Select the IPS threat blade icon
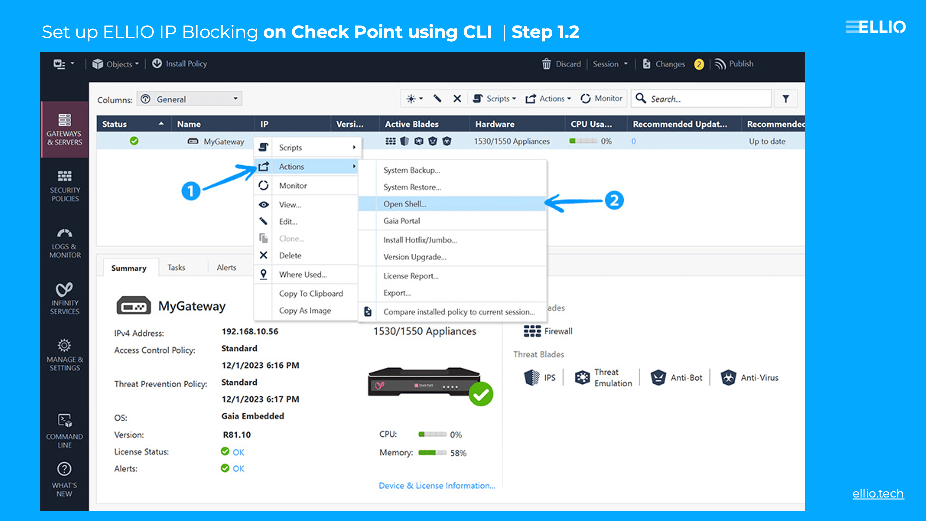Screen dimensions: 926x521 tap(532, 377)
